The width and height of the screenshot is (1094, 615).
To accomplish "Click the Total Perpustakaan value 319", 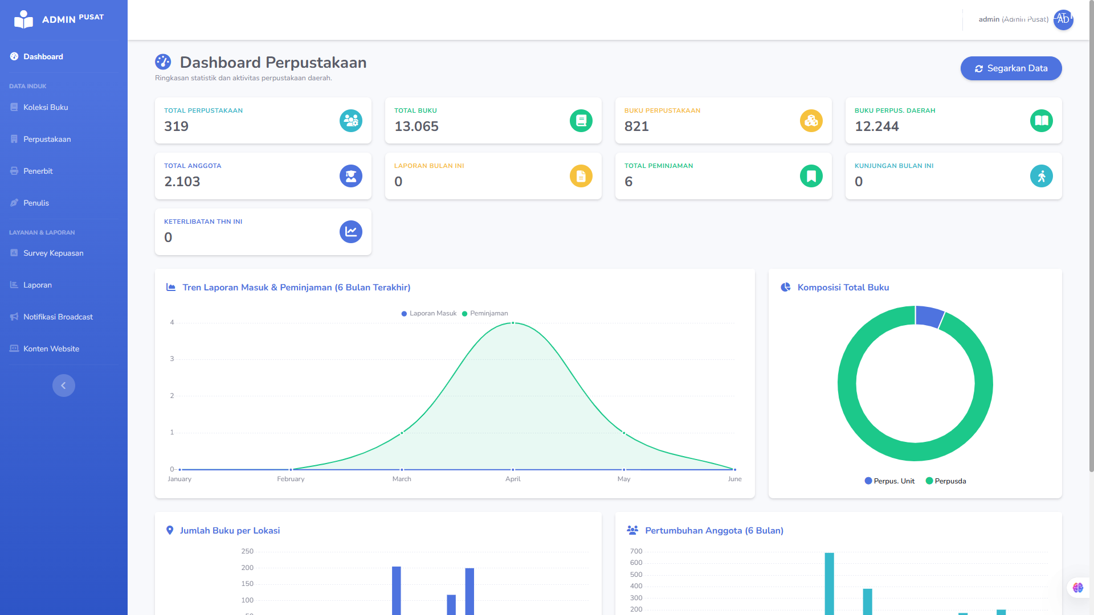I will point(176,126).
